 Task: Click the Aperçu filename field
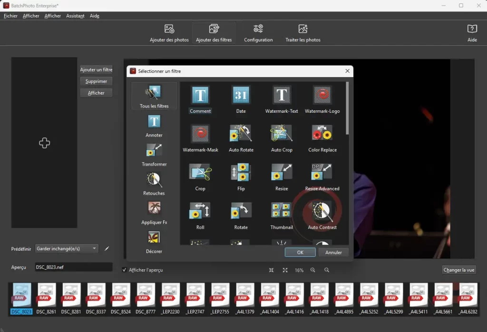tap(74, 267)
